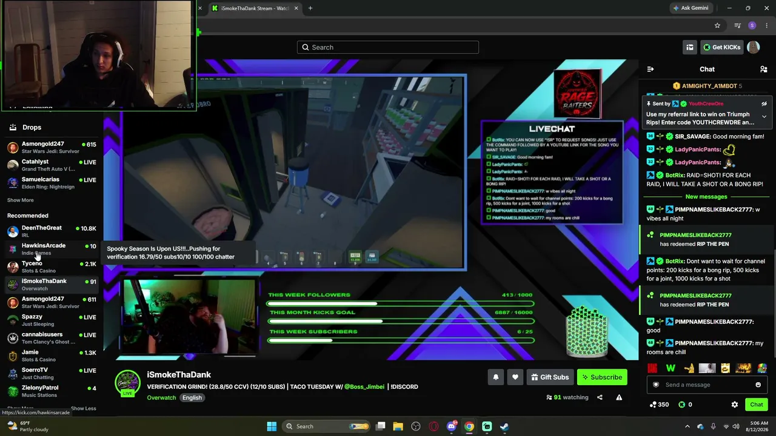Open File Explorer from the taskbar

click(398, 426)
